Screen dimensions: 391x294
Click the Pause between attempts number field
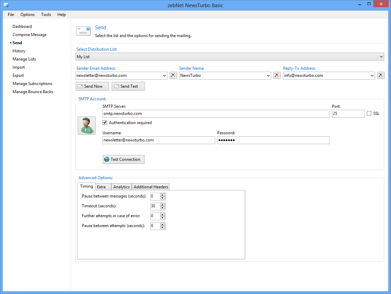coord(155,226)
